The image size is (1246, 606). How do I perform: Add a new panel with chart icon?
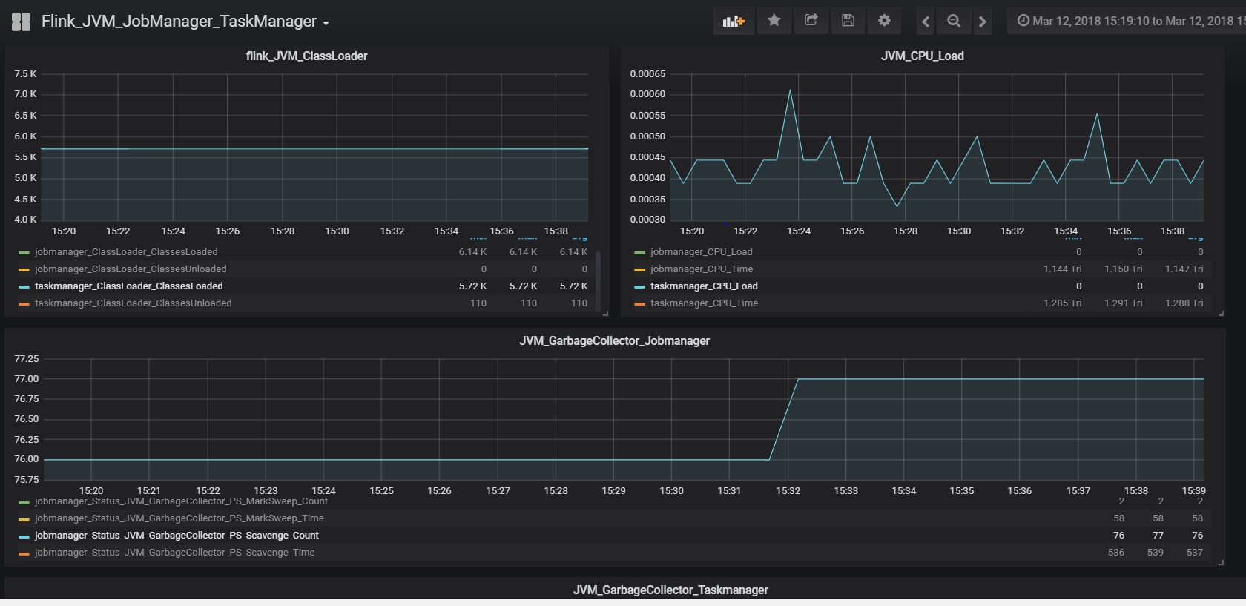pyautogui.click(x=734, y=21)
